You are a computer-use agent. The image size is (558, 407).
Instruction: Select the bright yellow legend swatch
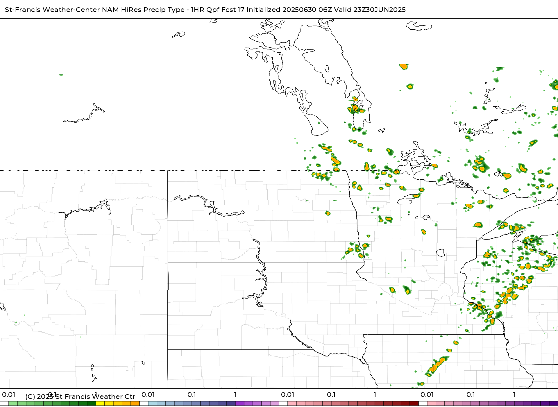click(100, 403)
